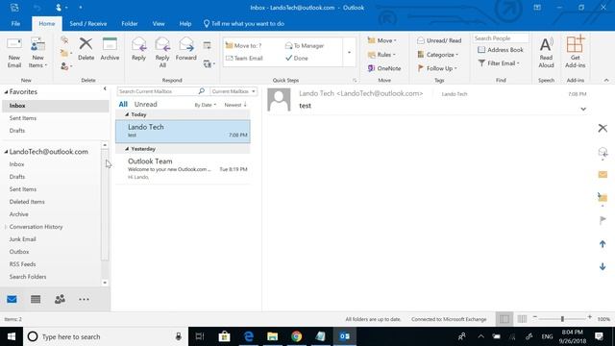Open the New Items menu
The width and height of the screenshot is (615, 346).
click(37, 53)
